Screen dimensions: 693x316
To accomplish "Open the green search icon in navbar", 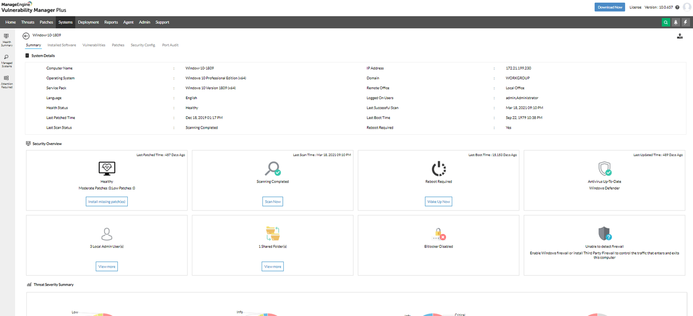I will click(x=666, y=23).
